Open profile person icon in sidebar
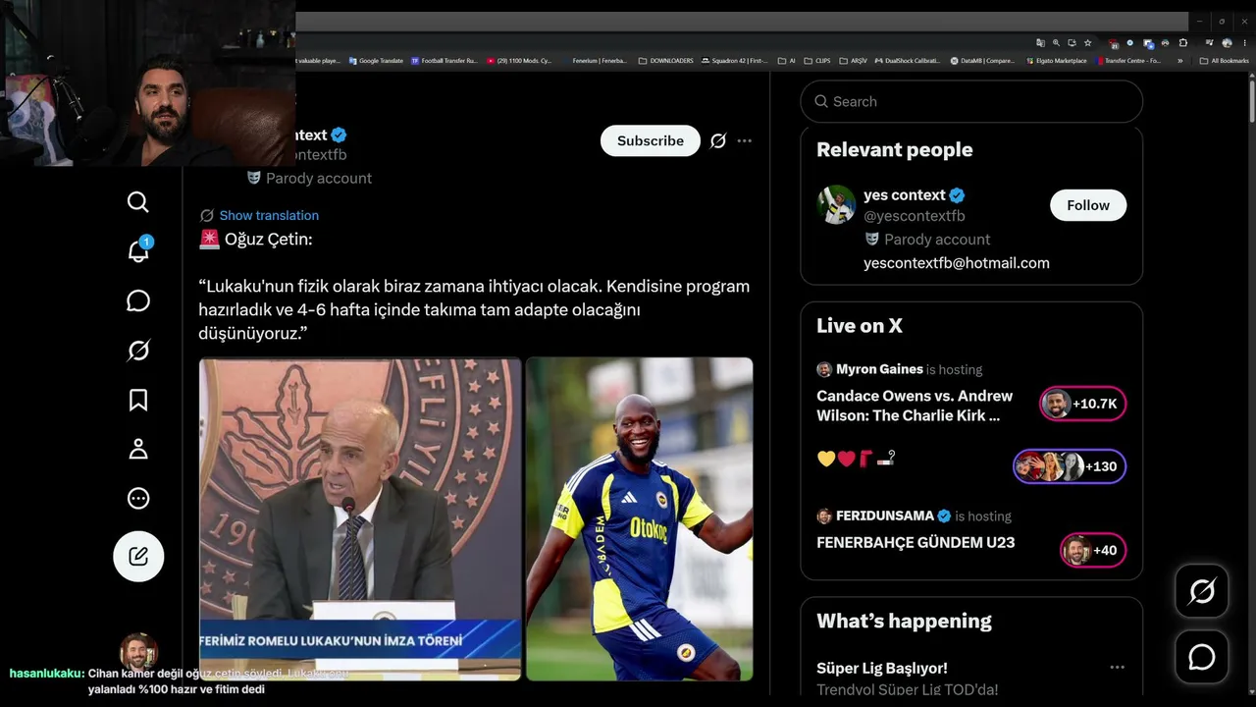1256x707 pixels. pos(138,449)
